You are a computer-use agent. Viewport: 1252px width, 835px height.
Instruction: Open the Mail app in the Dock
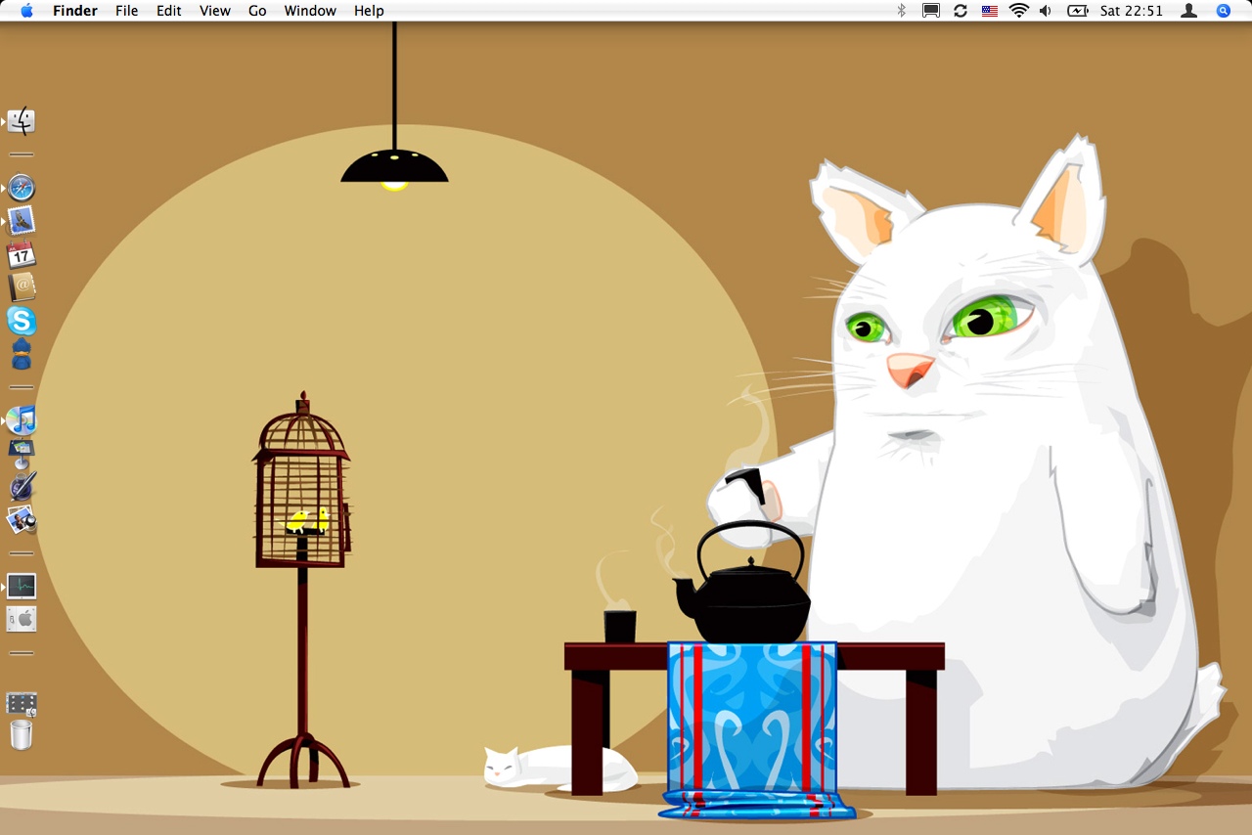[x=22, y=221]
